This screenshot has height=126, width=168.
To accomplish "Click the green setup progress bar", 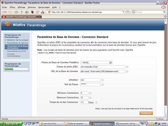I will point(16,69).
